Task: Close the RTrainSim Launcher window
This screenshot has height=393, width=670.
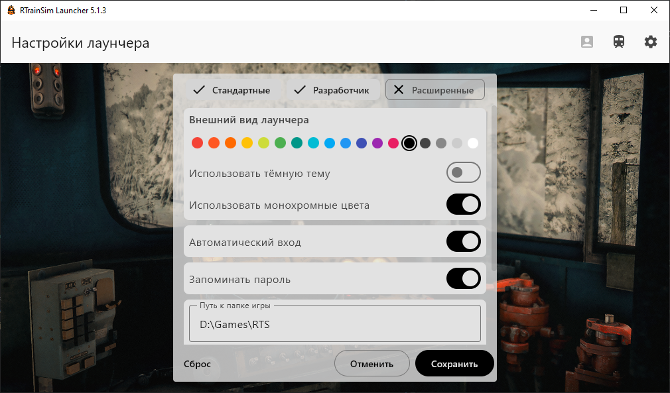Action: [x=654, y=10]
